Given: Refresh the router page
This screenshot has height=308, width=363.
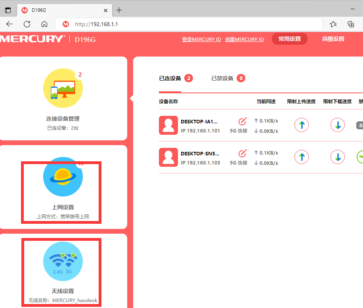Looking at the screenshot, I should pyautogui.click(x=27, y=24).
